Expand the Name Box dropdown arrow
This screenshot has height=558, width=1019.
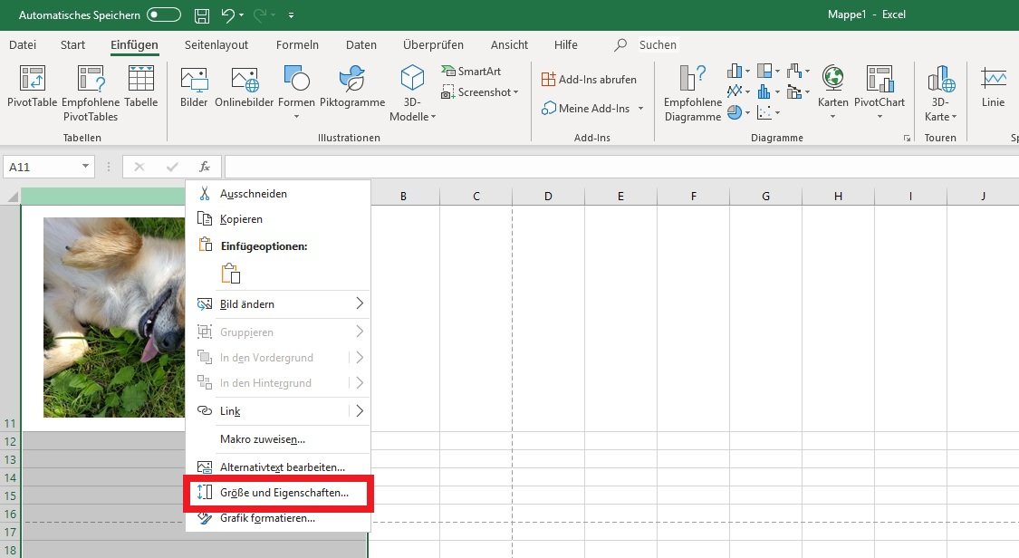coord(86,167)
